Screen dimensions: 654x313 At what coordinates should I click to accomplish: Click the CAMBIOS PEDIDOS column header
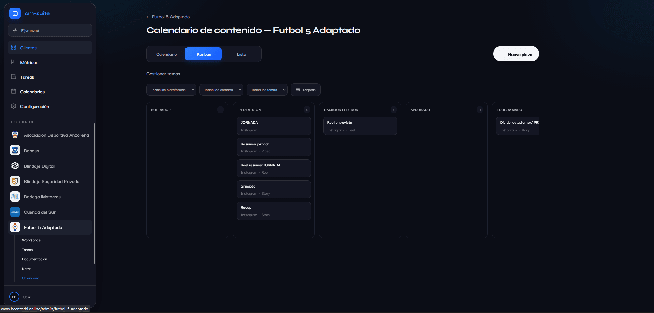pos(341,110)
